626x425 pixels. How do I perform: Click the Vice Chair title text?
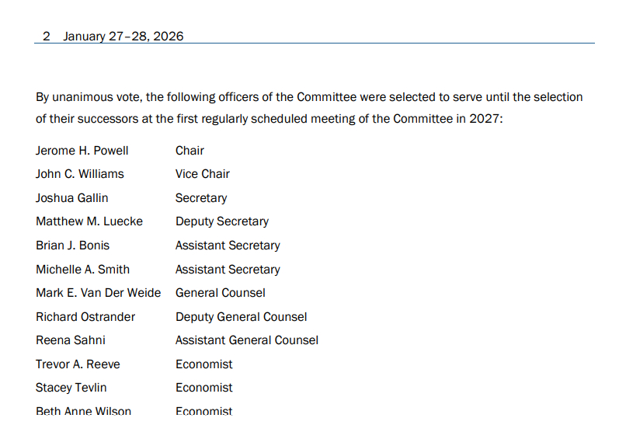202,174
